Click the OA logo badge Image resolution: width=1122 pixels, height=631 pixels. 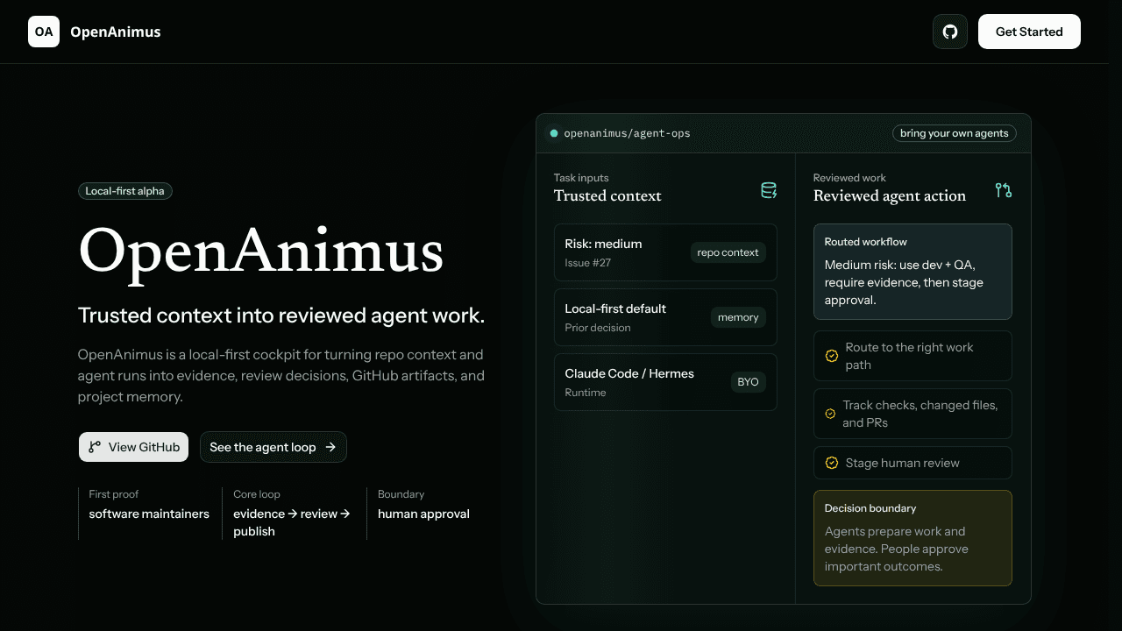[44, 32]
